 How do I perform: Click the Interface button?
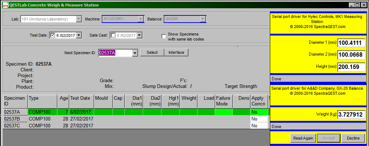176,53
